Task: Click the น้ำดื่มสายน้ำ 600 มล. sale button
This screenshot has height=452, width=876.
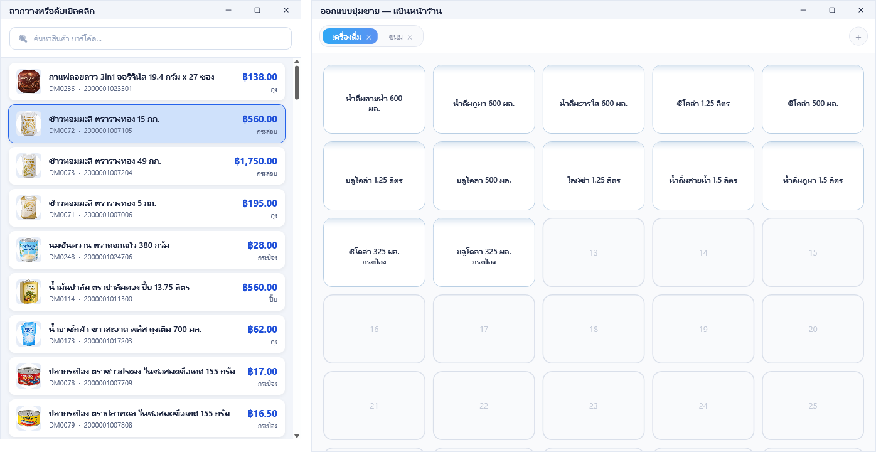Action: click(374, 99)
